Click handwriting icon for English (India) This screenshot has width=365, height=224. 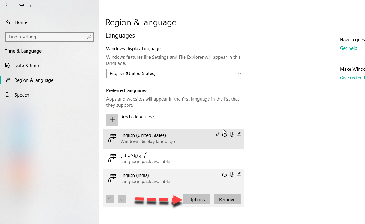[x=238, y=174]
